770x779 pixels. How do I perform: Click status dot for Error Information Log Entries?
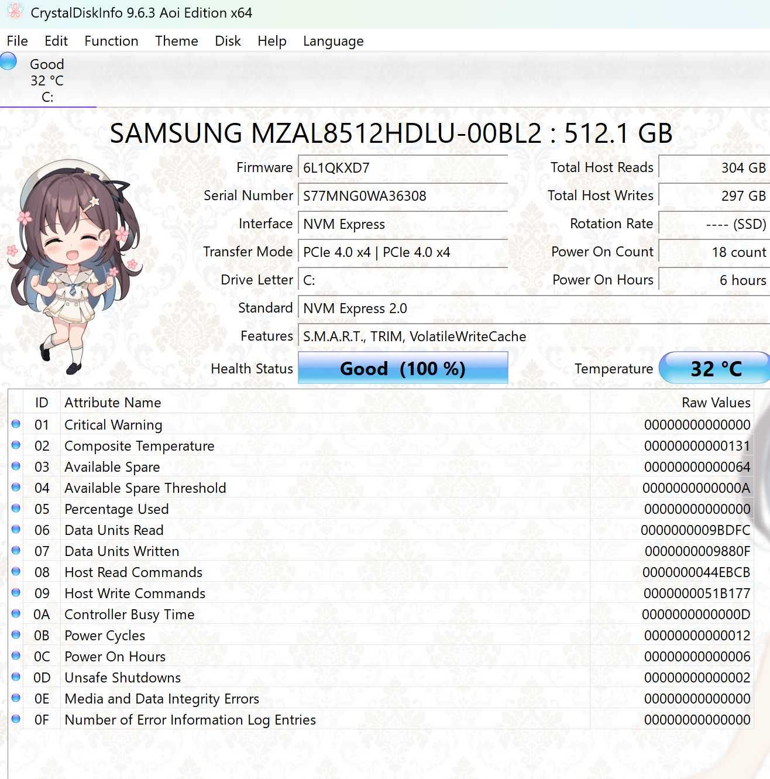16,719
